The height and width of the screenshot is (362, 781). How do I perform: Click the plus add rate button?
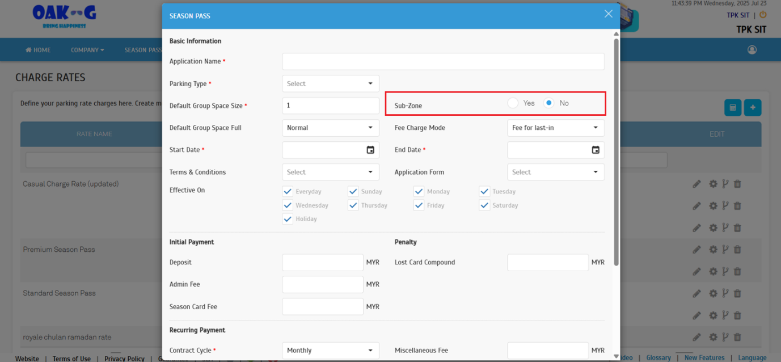point(753,107)
